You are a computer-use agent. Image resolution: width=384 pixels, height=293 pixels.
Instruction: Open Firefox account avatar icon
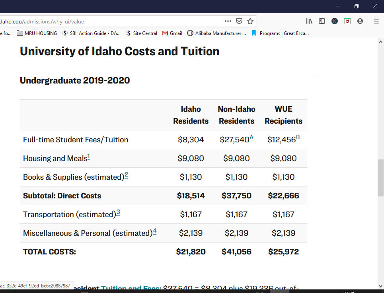tap(360, 21)
